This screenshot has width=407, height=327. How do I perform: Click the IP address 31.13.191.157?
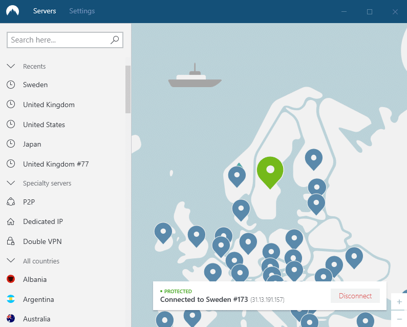267,300
